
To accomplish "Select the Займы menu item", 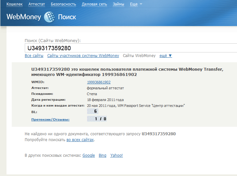I will [x=118, y=4].
